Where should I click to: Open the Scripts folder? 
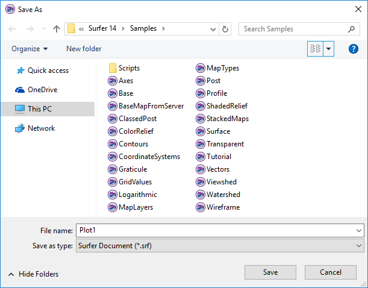click(124, 68)
